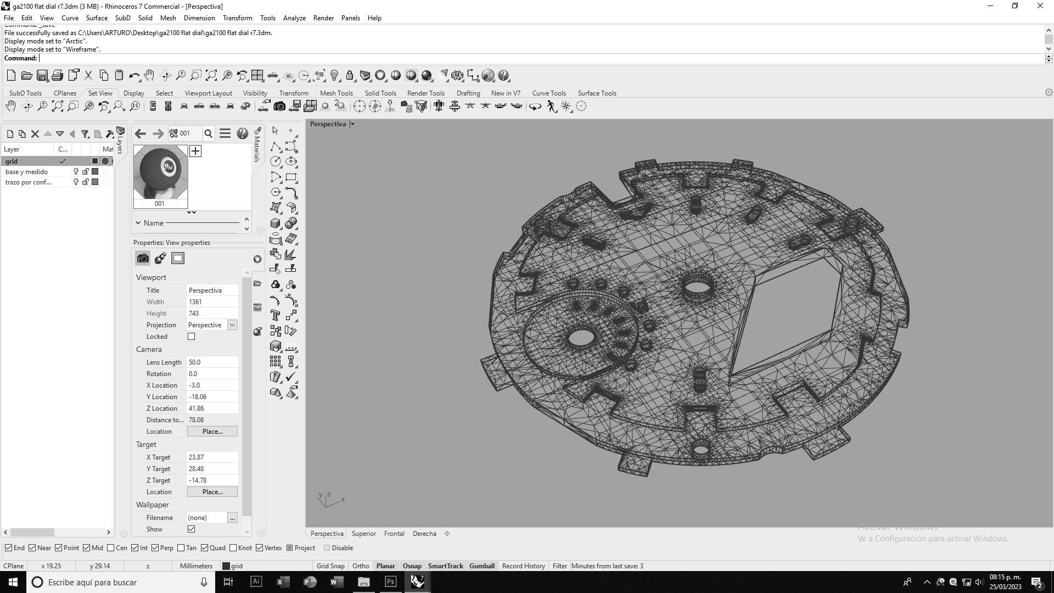Enable the Knot osnap checkbox
1054x593 pixels.
pyautogui.click(x=233, y=548)
